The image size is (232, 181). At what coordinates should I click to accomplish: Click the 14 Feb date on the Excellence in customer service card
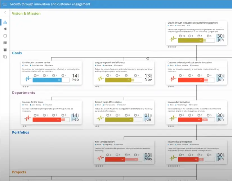coord(75,77)
